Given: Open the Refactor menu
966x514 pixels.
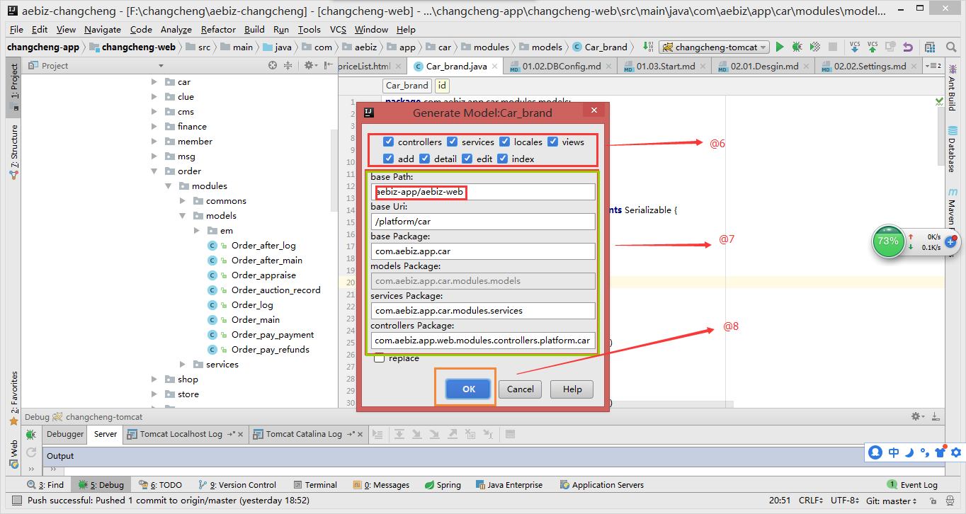Looking at the screenshot, I should (x=218, y=30).
